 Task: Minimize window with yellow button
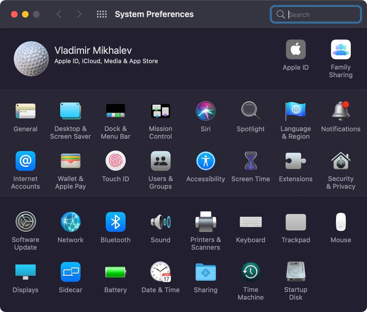point(25,14)
